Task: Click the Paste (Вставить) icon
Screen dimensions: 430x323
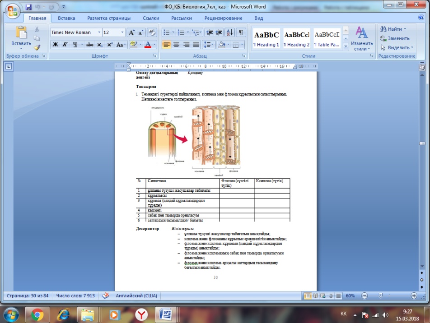Action: click(21, 32)
